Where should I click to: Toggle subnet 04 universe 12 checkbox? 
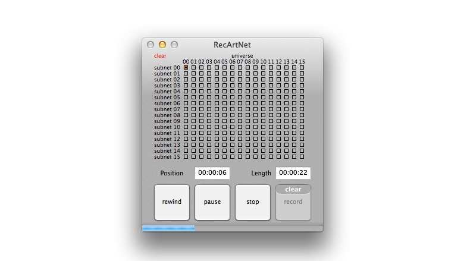click(x=278, y=92)
